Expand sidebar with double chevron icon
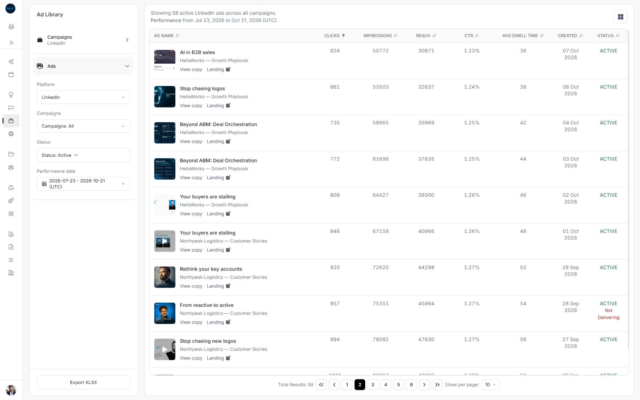This screenshot has height=400, width=640. (x=11, y=42)
